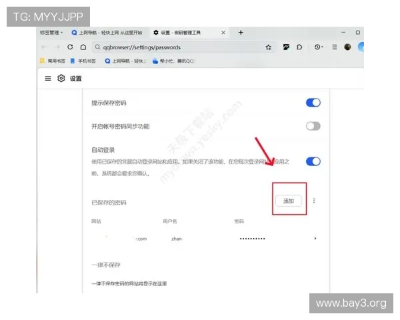The width and height of the screenshot is (400, 320).
Task: Expand the saved zhan password entry arrow
Action: 315,239
